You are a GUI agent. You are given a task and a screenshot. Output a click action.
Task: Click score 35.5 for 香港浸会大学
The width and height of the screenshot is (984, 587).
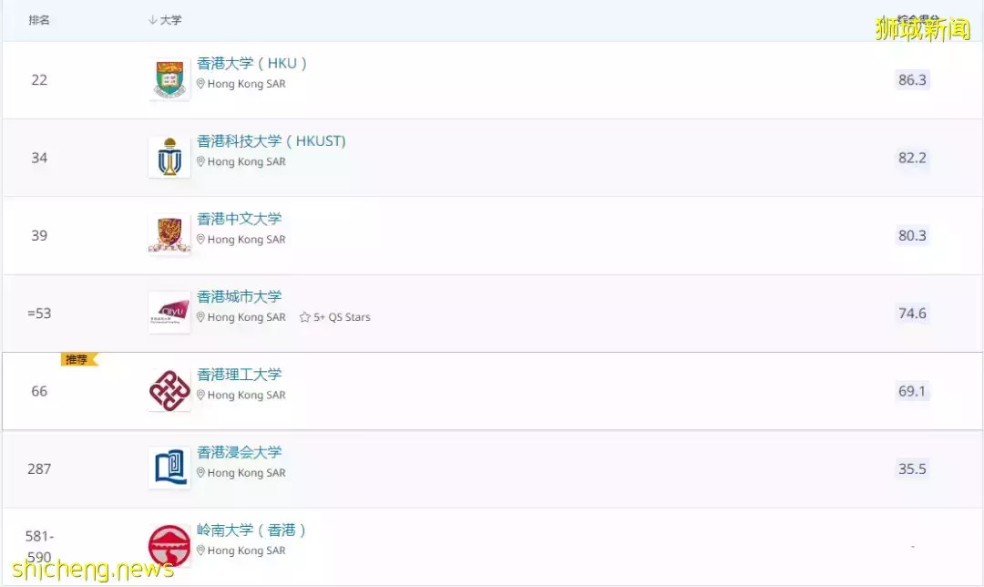click(912, 469)
